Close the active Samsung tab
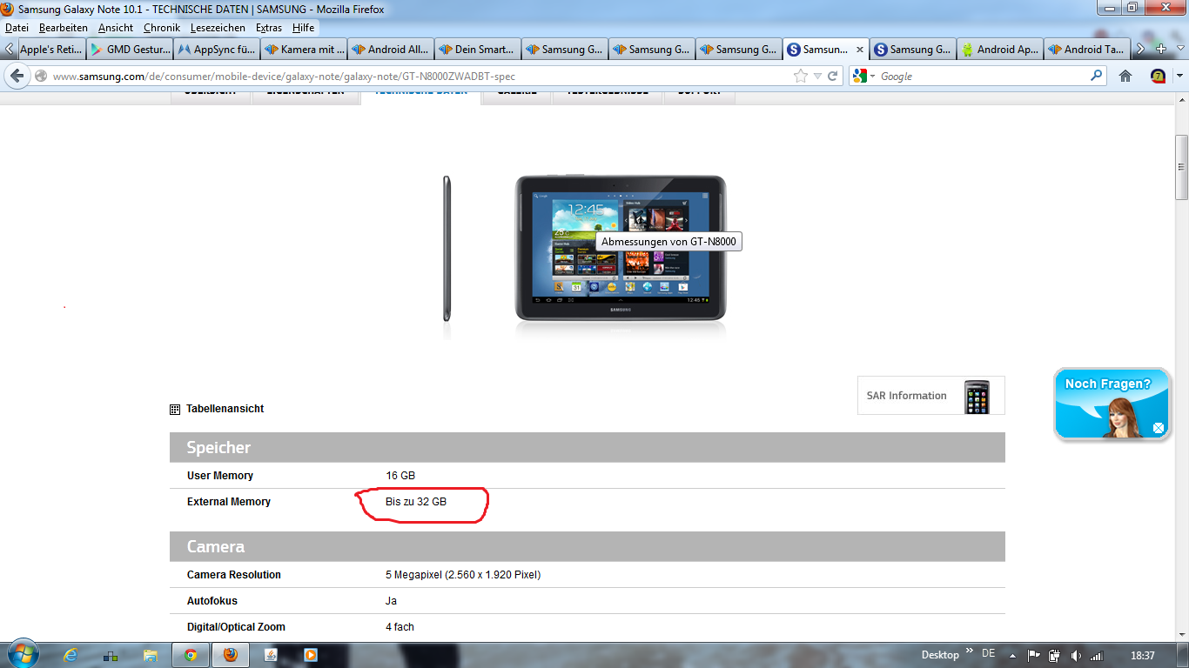The image size is (1189, 668). [x=860, y=50]
